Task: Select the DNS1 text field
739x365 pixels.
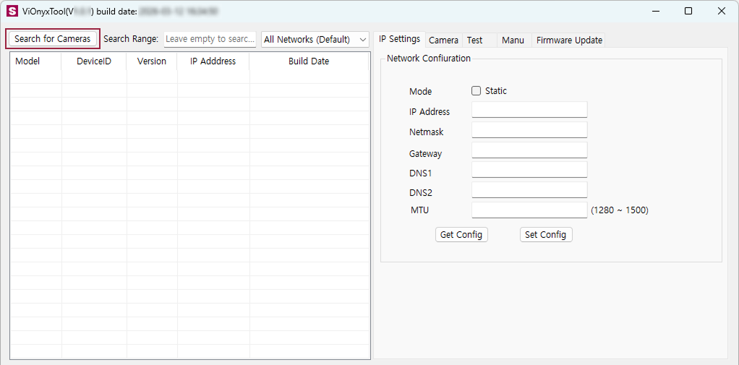Action: click(x=529, y=170)
